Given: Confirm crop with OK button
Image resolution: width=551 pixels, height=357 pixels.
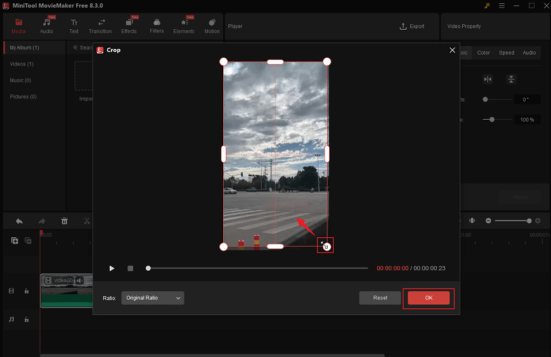Looking at the screenshot, I should [x=429, y=298].
